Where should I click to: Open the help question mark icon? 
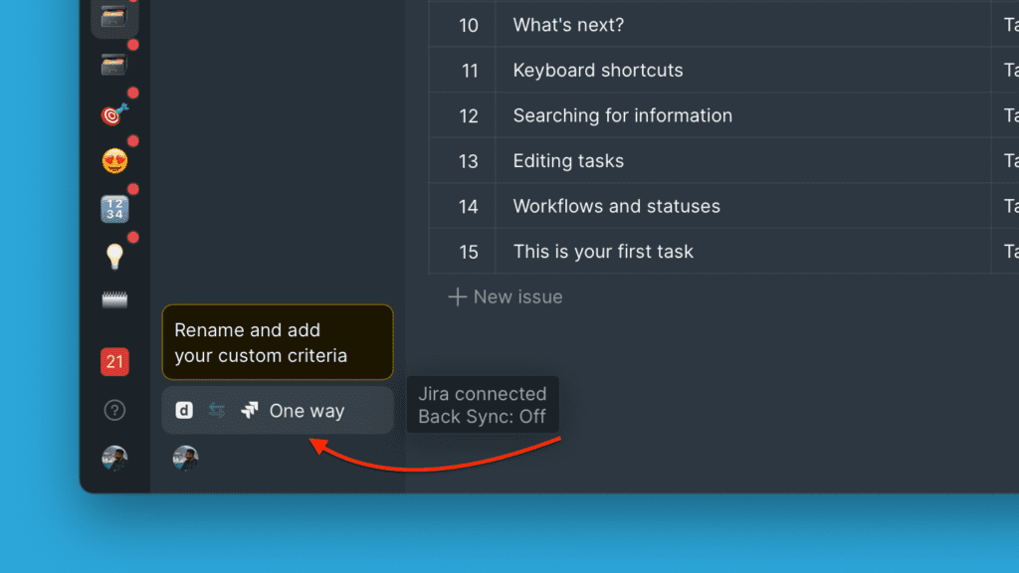(x=114, y=410)
